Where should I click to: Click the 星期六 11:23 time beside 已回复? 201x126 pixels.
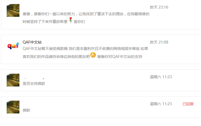click(161, 104)
